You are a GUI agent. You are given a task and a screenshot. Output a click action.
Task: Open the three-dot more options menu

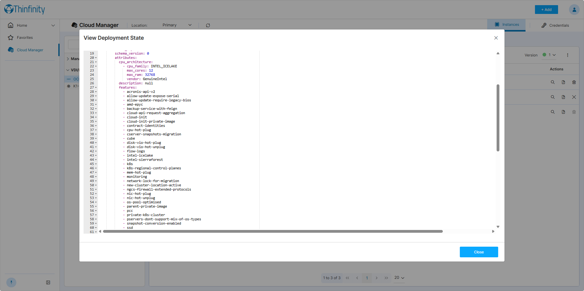[568, 55]
